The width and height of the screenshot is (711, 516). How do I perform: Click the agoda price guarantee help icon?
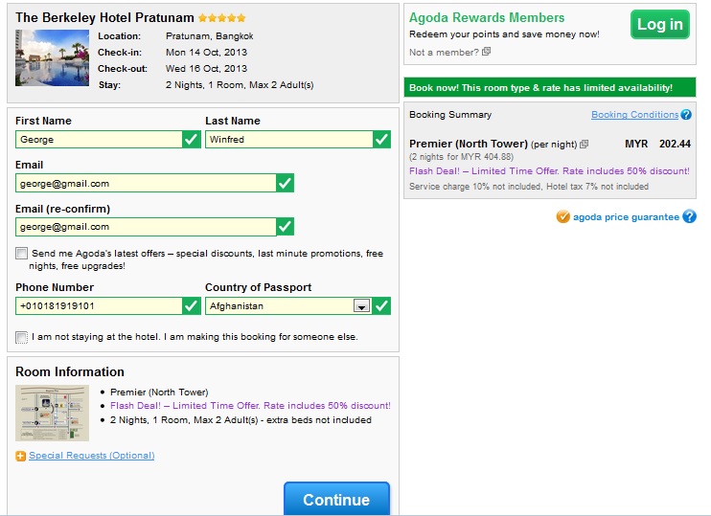tap(689, 216)
